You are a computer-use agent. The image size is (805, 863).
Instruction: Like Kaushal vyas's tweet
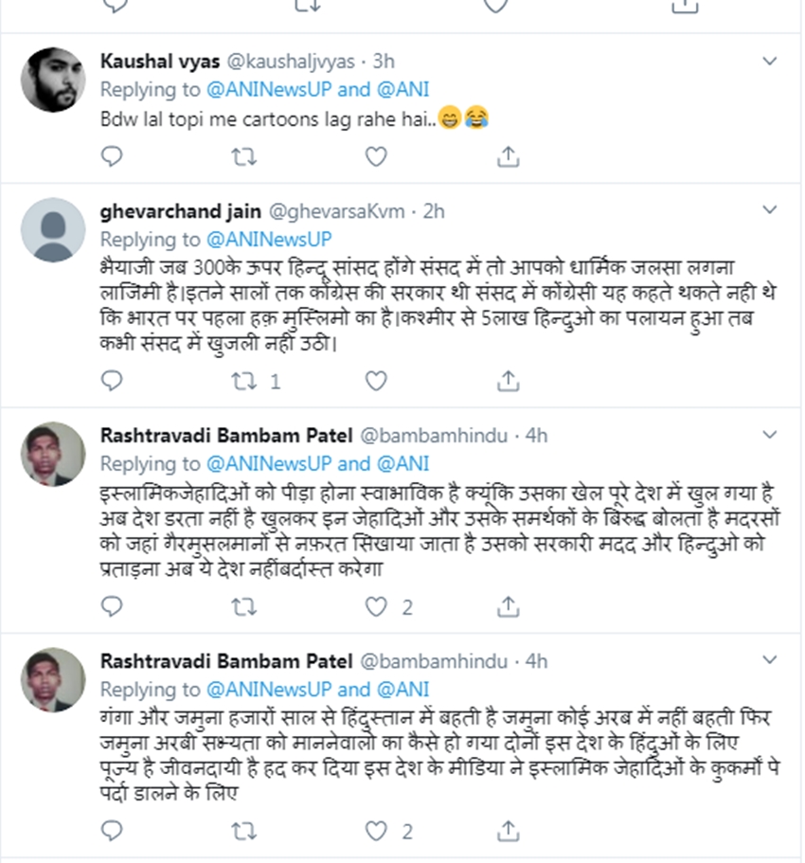(x=376, y=156)
